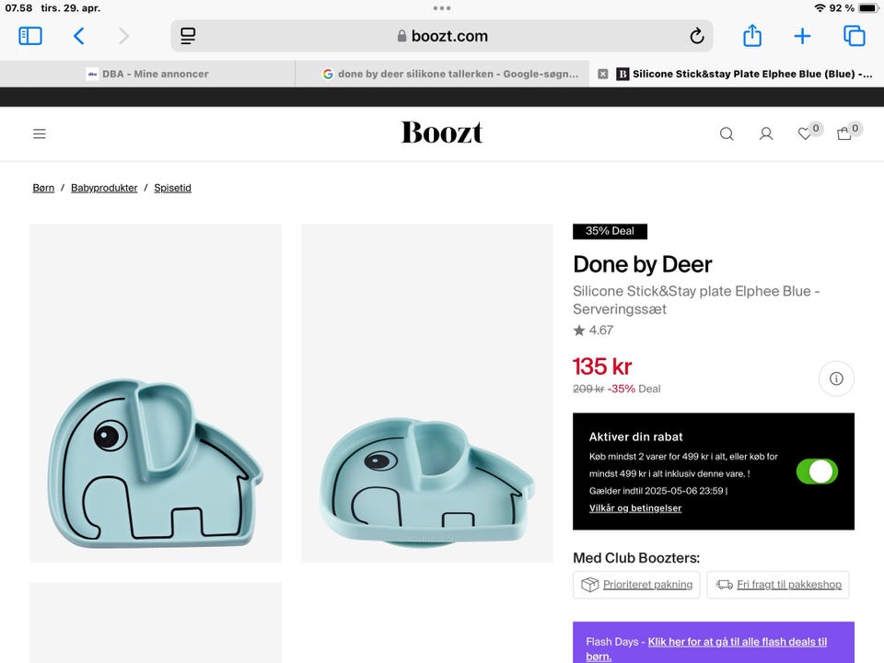Show price info icon
The height and width of the screenshot is (663, 884).
coord(836,378)
